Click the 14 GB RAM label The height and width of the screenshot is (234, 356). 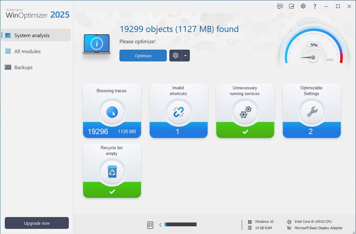[x=263, y=228]
